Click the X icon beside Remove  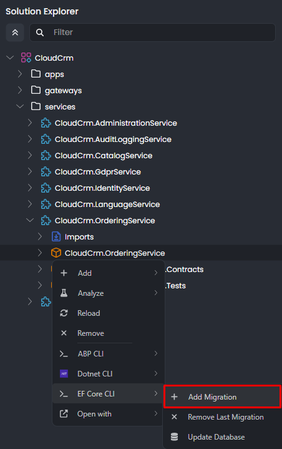(64, 333)
